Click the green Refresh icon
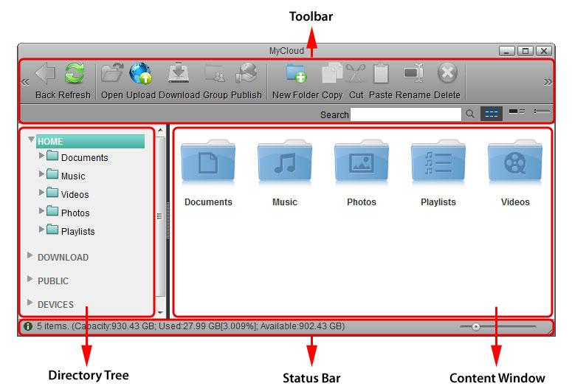This screenshot has height=392, width=572. tap(75, 73)
